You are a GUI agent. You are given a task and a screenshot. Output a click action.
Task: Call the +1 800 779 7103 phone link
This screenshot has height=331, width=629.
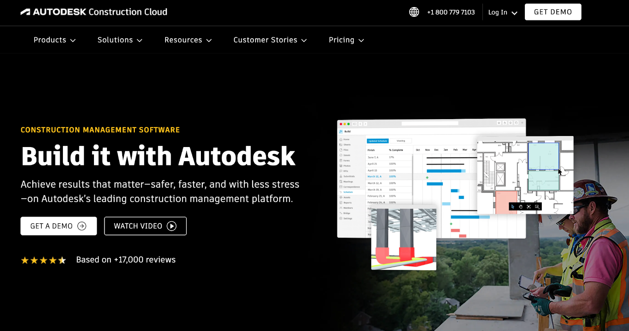pos(451,12)
